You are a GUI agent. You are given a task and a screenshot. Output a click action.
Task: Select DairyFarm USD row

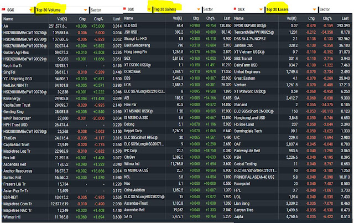click(293, 65)
